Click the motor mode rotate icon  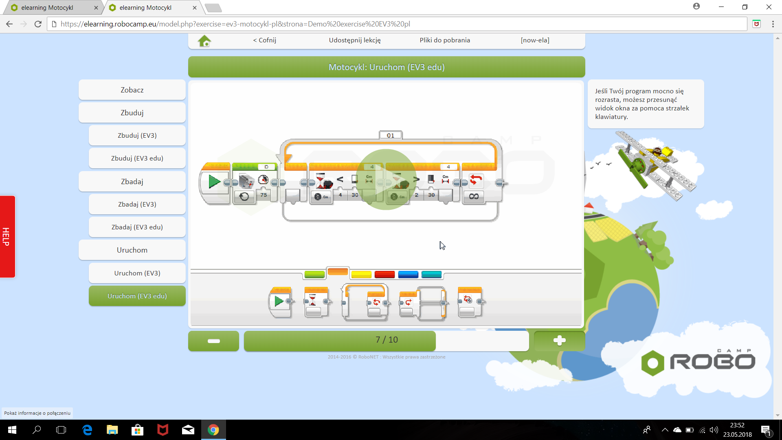(244, 197)
